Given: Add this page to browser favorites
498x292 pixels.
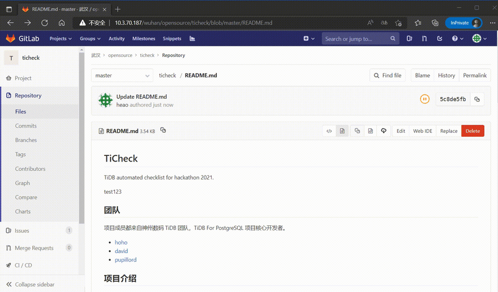Looking at the screenshot, I should (398, 23).
